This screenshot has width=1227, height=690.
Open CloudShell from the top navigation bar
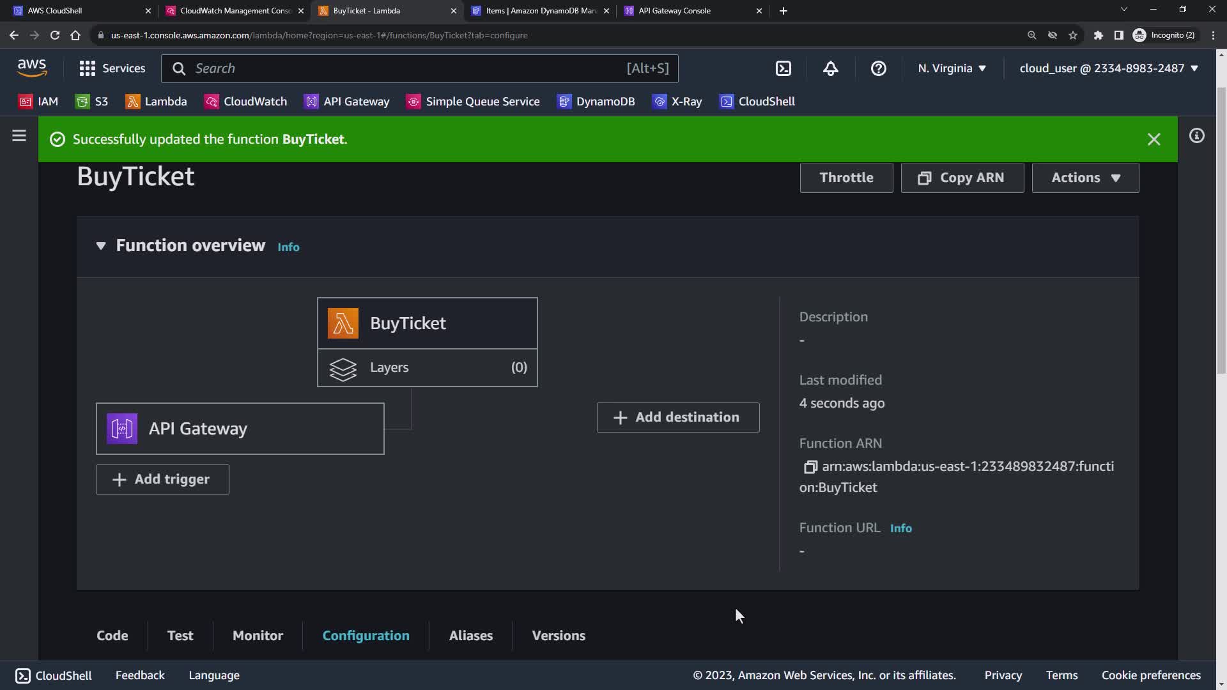click(783, 68)
